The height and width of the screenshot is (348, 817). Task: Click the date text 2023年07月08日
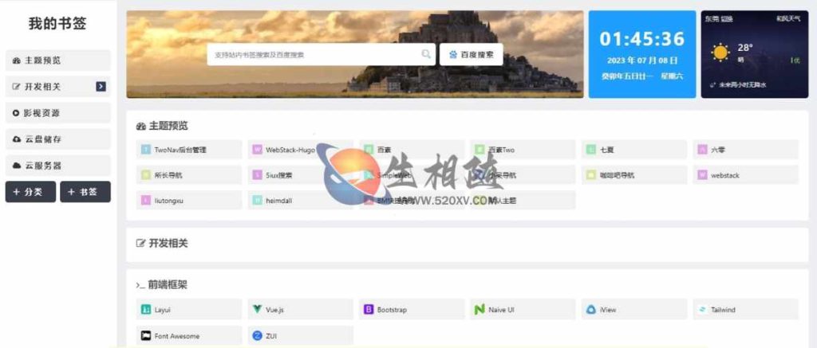(642, 61)
